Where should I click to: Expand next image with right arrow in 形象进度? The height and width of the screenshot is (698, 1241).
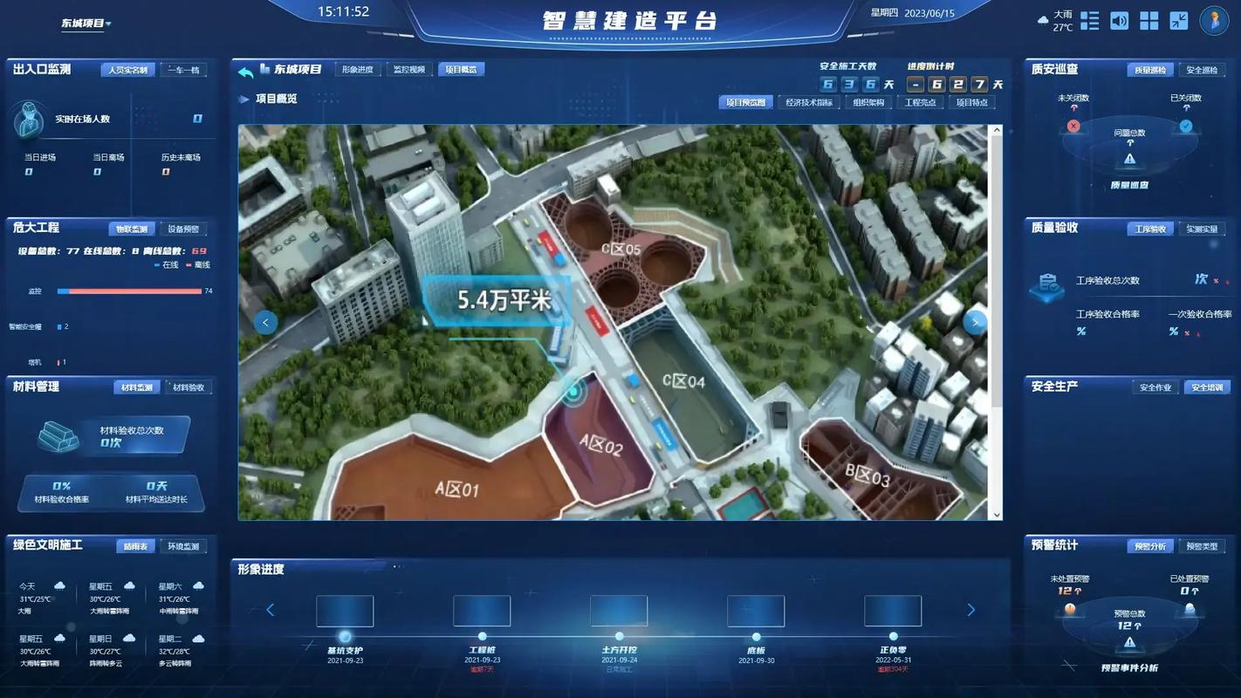(x=970, y=610)
